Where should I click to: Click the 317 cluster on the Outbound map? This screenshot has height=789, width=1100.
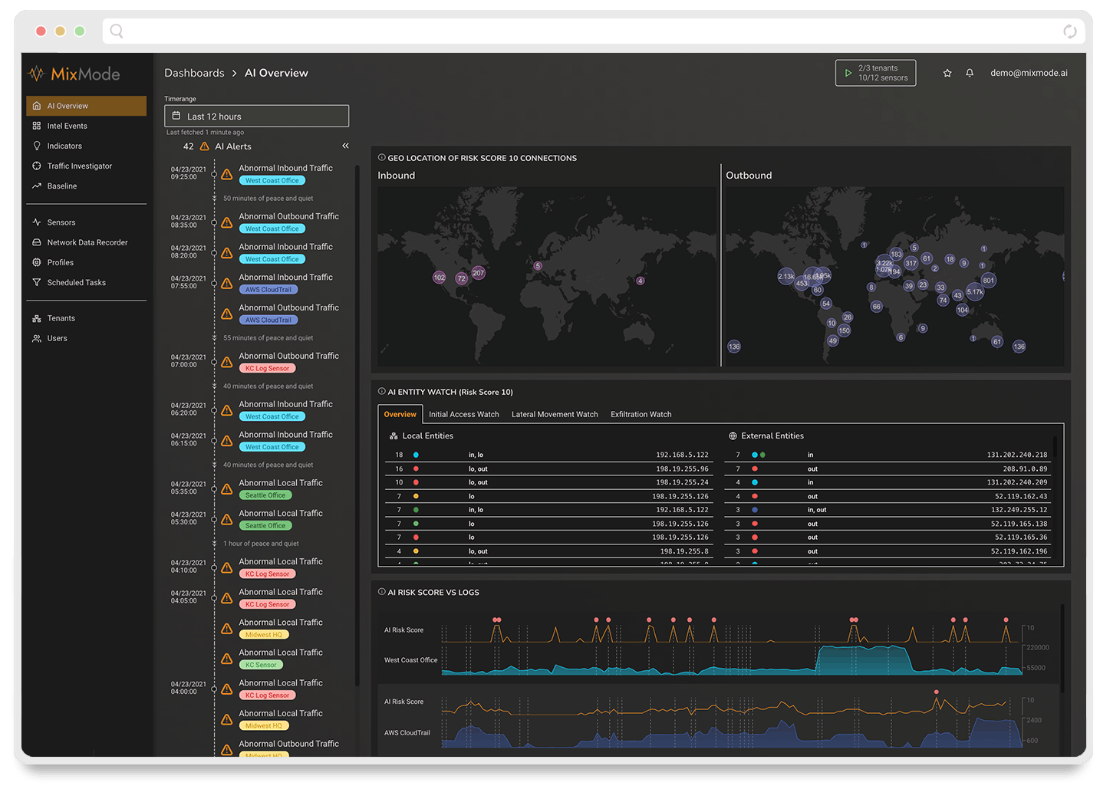[x=911, y=263]
